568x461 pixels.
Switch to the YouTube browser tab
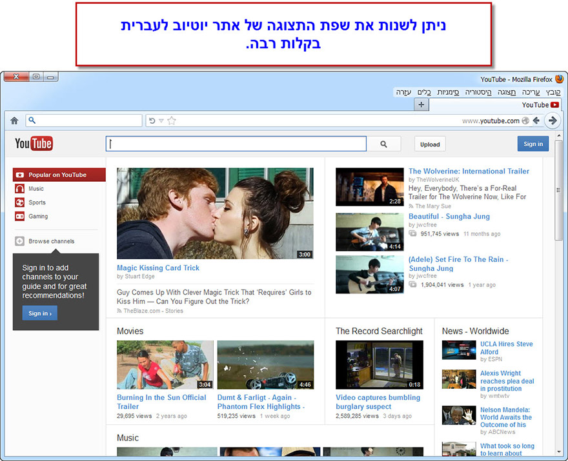[x=540, y=104]
